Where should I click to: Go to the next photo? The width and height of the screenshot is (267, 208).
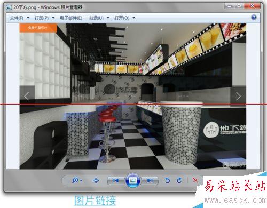point(150,181)
